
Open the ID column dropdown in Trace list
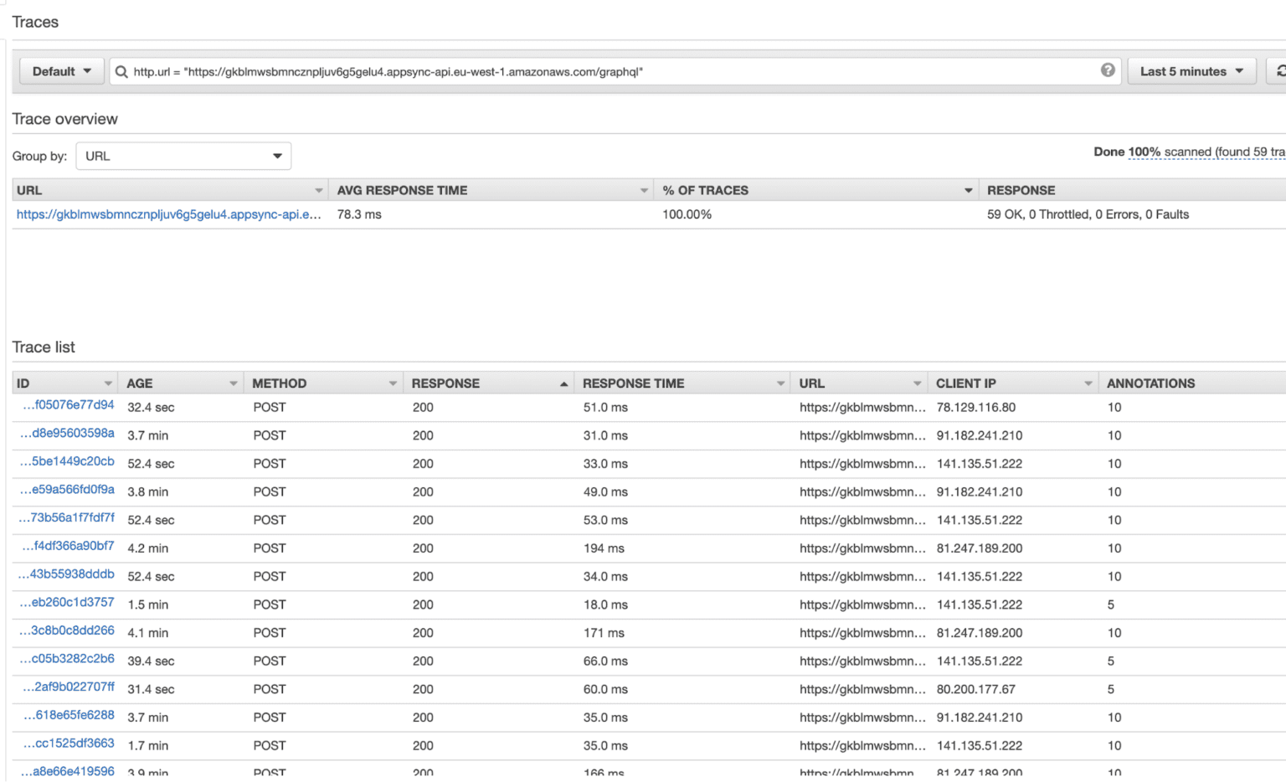(109, 383)
